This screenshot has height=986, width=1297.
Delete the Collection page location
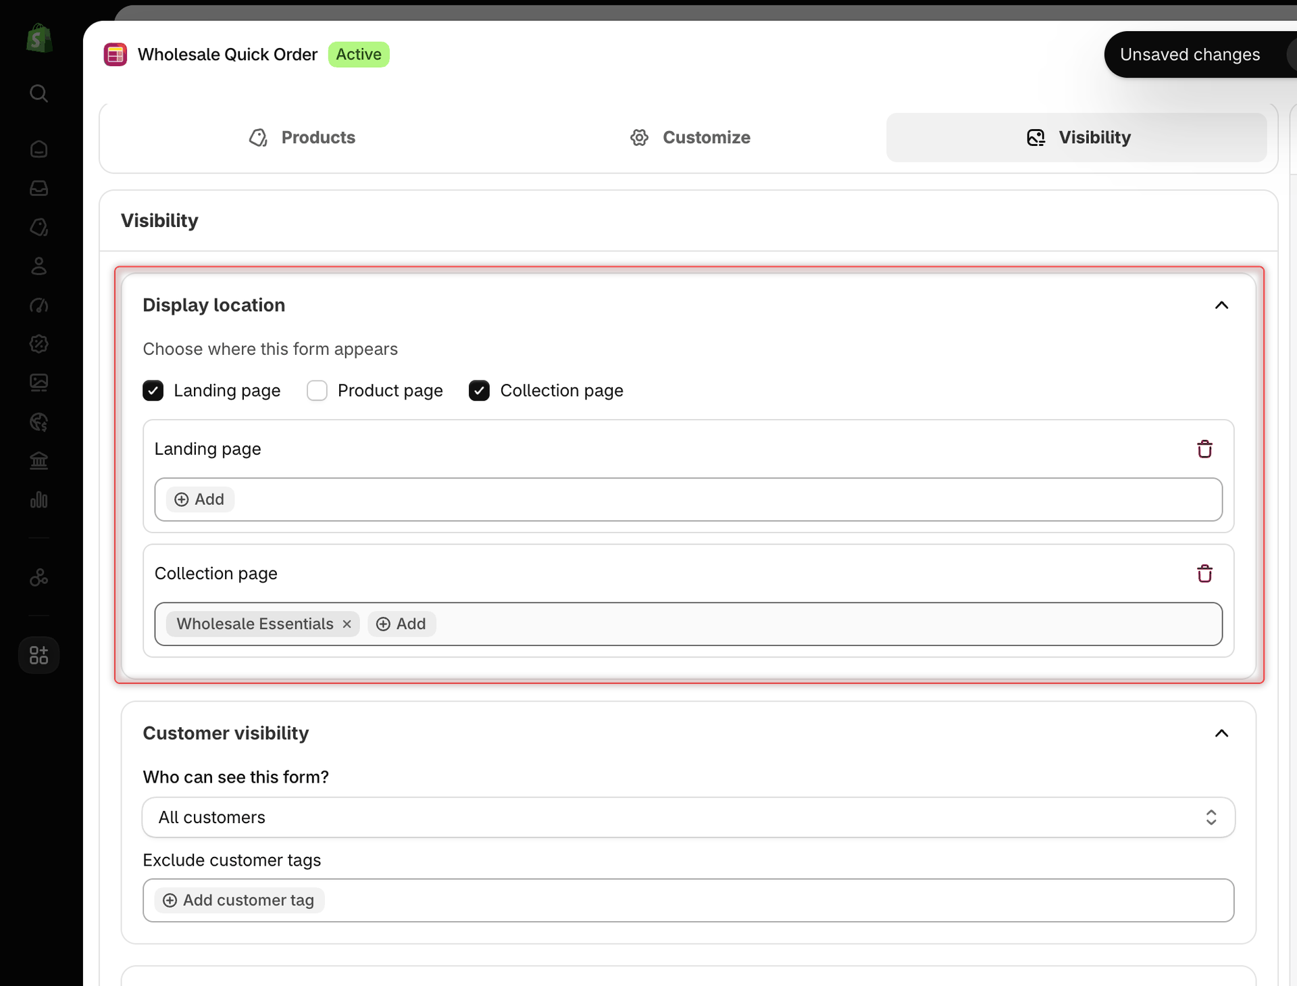1204,574
